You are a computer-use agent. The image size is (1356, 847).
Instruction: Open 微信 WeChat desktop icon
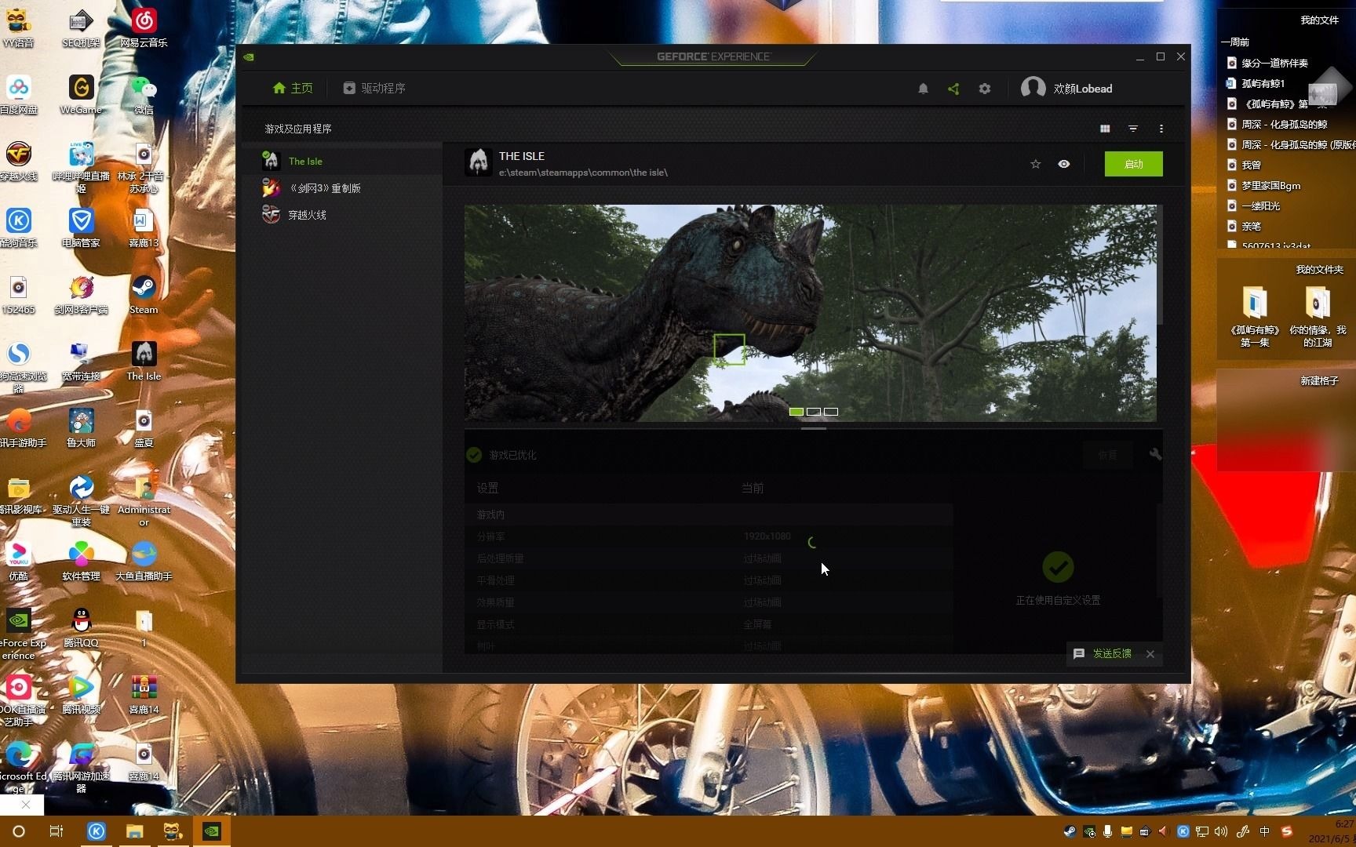click(144, 94)
